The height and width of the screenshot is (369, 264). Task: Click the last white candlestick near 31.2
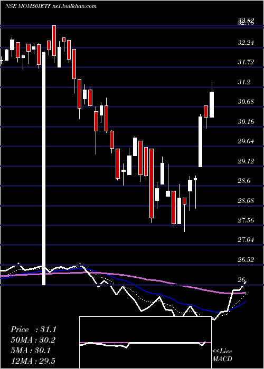click(212, 104)
